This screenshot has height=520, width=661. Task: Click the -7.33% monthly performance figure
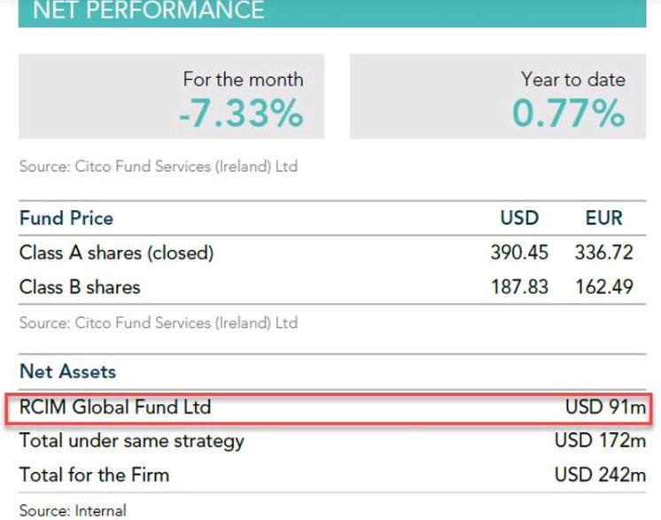[x=240, y=113]
